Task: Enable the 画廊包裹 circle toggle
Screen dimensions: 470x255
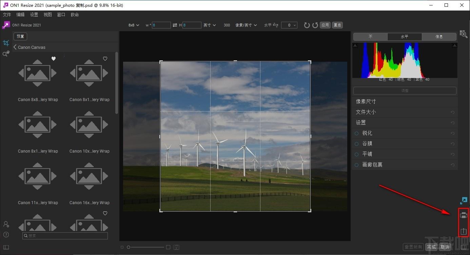Action: pos(356,165)
